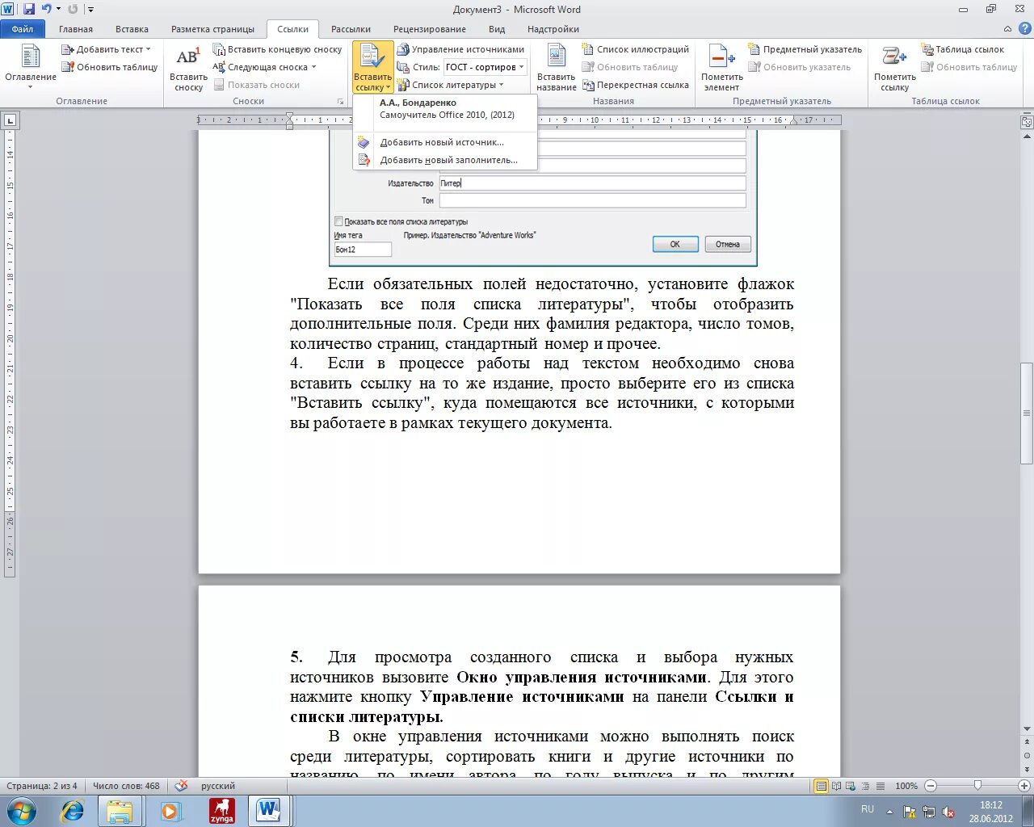The width and height of the screenshot is (1034, 827).
Task: Click Добавить текст in Оглавление group
Action: (106, 49)
